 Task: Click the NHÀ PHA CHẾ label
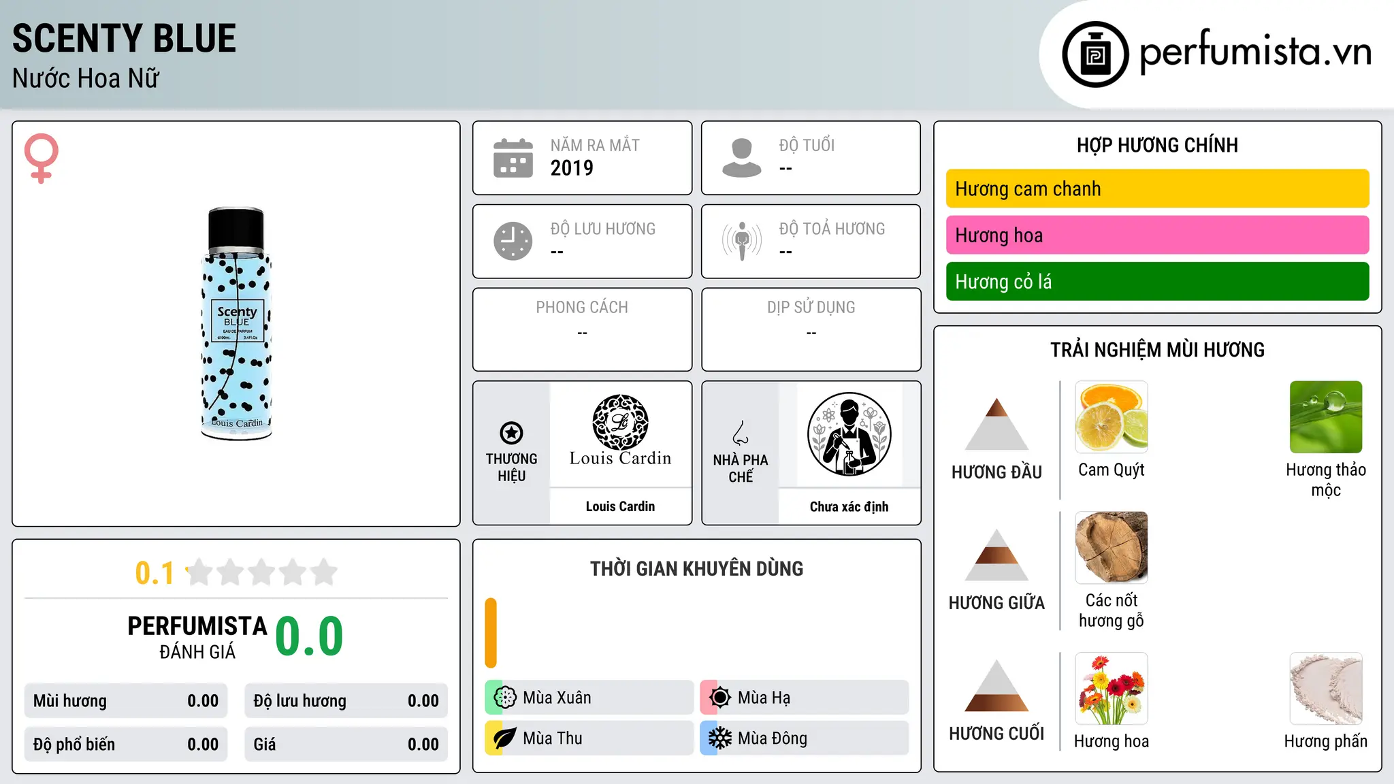(741, 468)
